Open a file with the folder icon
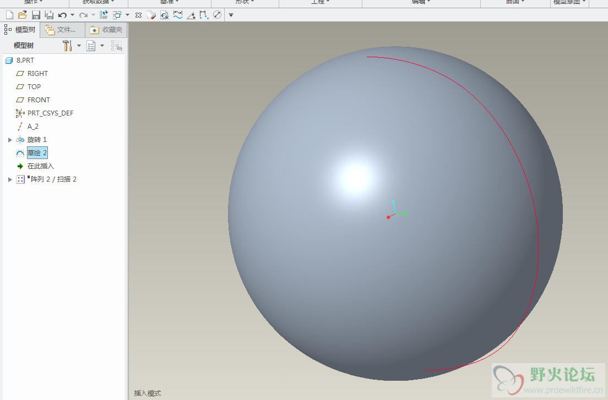The image size is (608, 400). (22, 15)
